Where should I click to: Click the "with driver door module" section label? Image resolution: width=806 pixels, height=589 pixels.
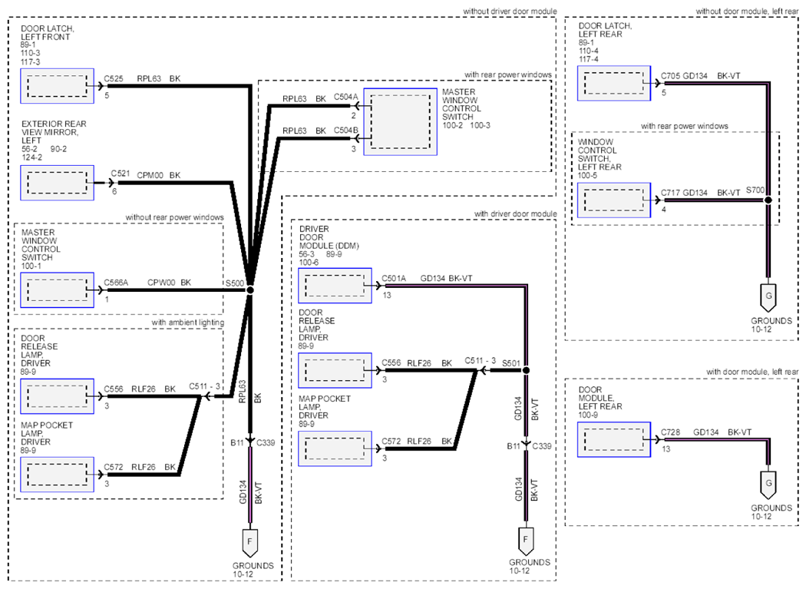pos(516,213)
